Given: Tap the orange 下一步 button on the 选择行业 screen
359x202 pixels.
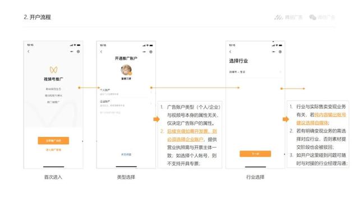Looking at the screenshot, I should tap(255, 154).
